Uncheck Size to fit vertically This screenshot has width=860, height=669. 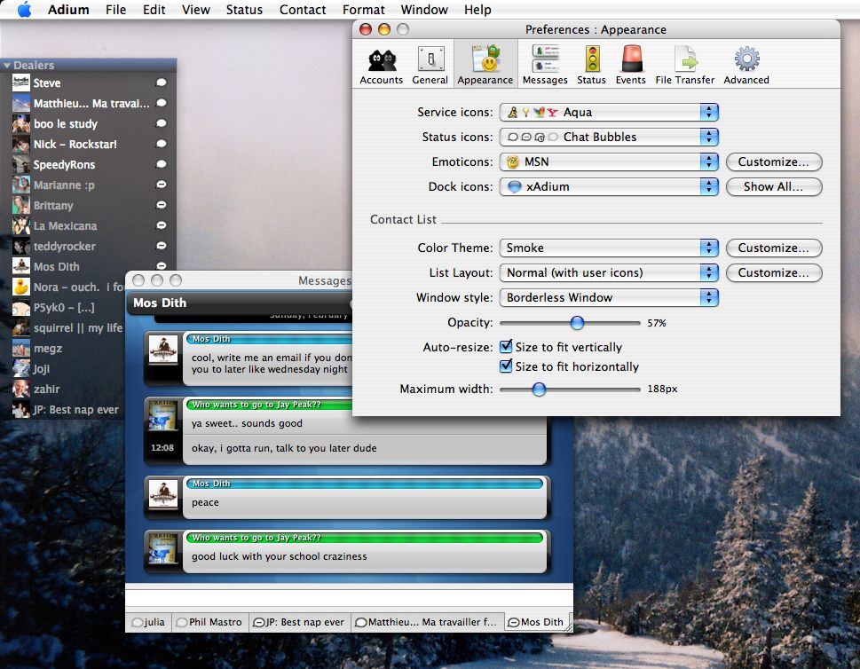506,347
